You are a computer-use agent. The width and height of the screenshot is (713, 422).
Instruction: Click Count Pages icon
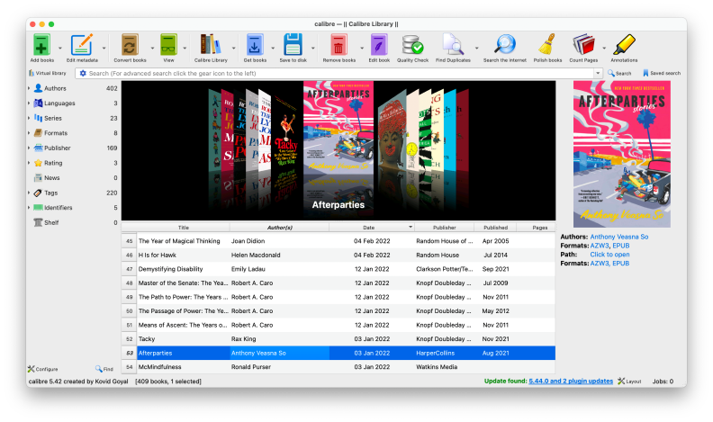coord(583,45)
